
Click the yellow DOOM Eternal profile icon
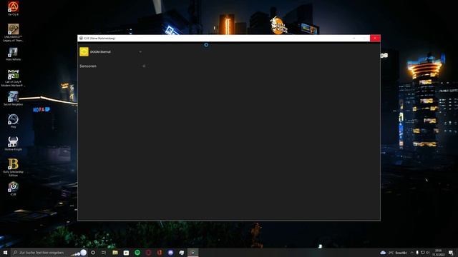tap(84, 51)
